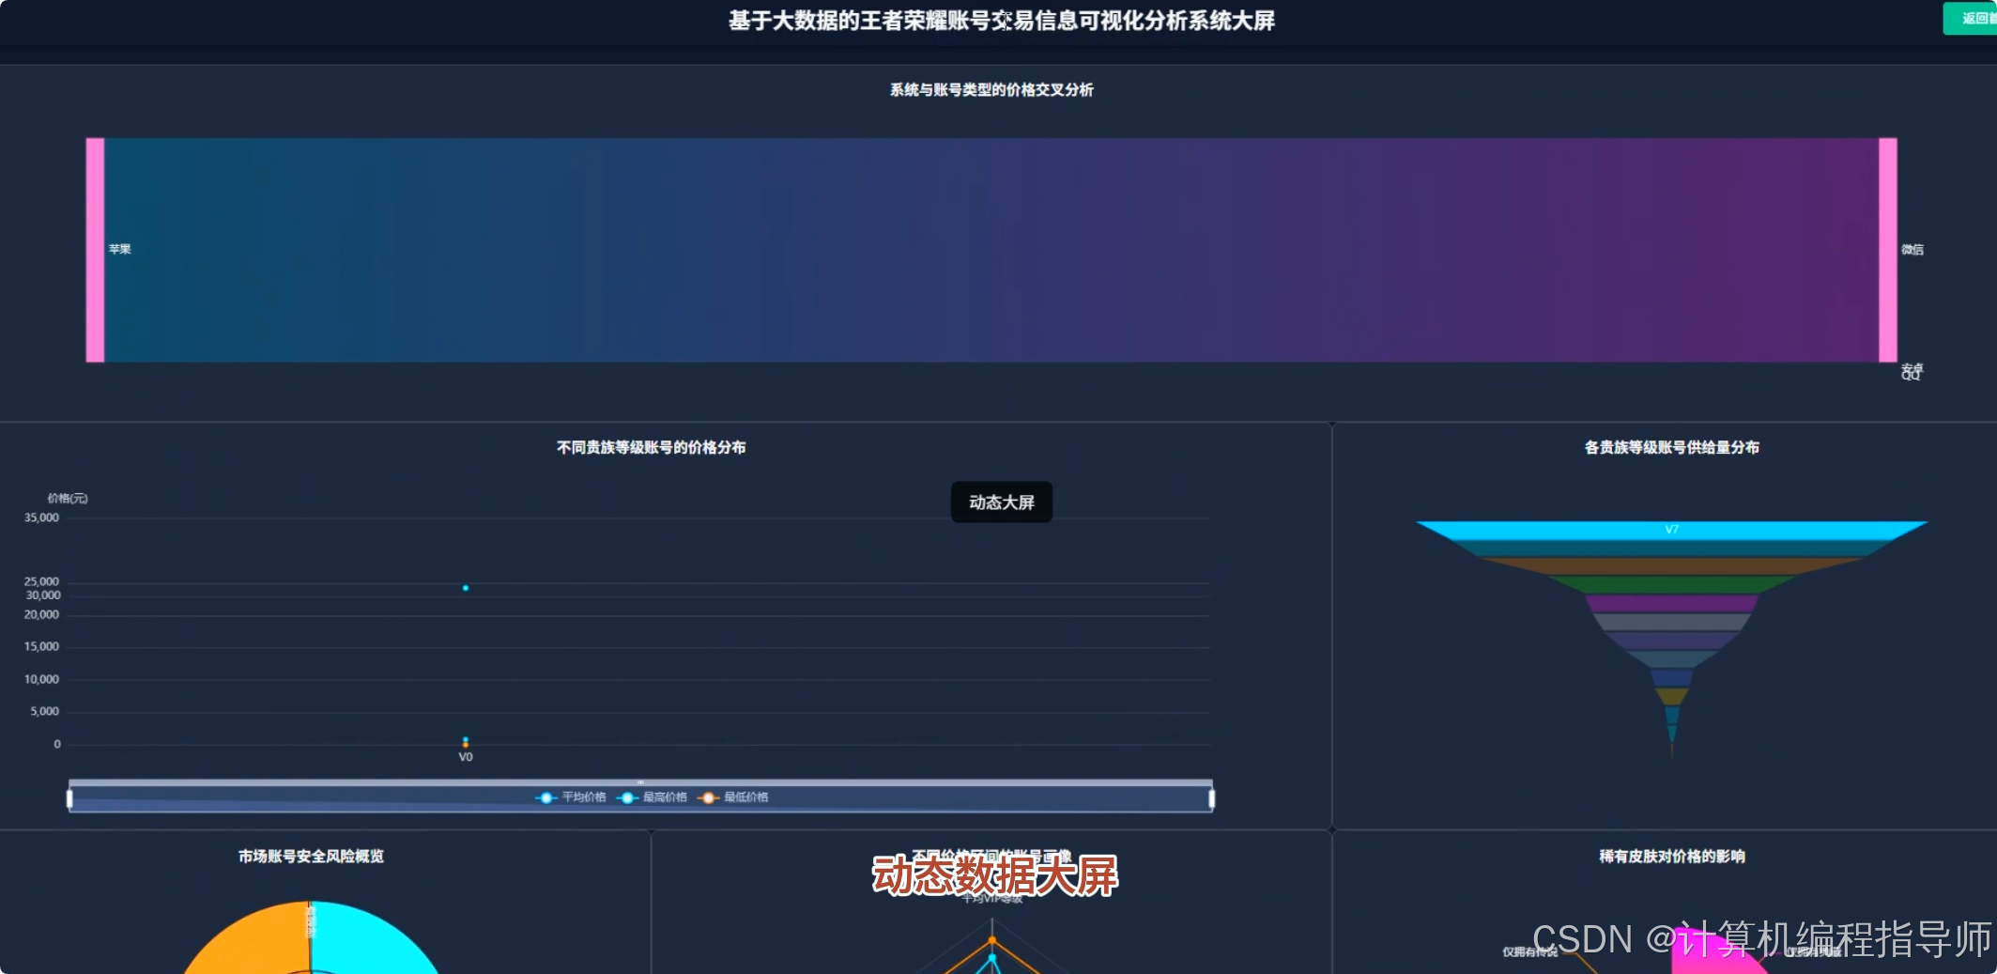Viewport: 1997px width, 974px height.
Task: Click the 动态大屏 overlay label
Action: point(1001,502)
